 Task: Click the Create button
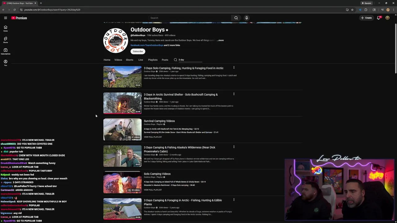366,18
